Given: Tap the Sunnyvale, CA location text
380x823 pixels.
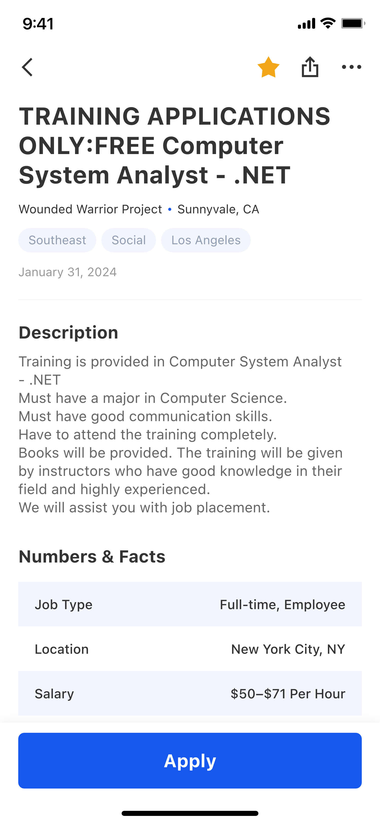Looking at the screenshot, I should (218, 209).
